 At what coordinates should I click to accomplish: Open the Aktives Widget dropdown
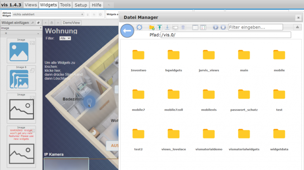[x=48, y=14]
